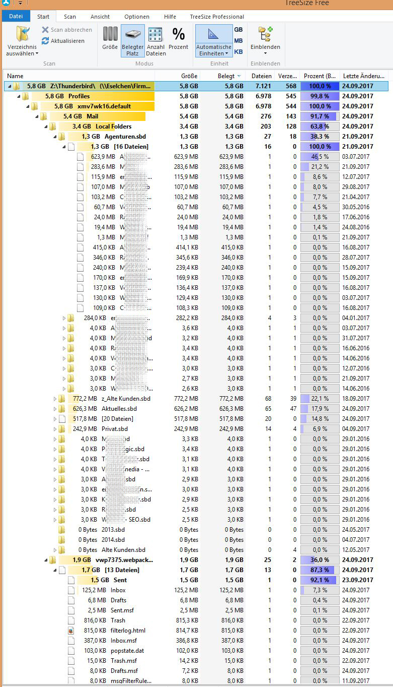Expand the Aktuelles.sbd folder
Image resolution: width=393 pixels, height=687 pixels.
point(55,409)
